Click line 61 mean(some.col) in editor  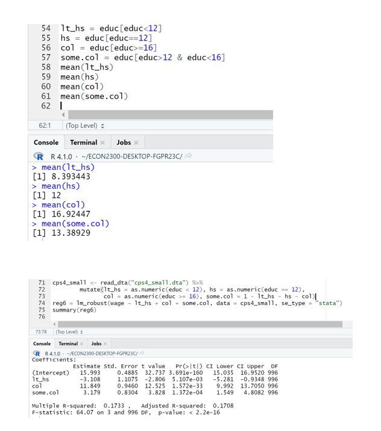click(x=94, y=96)
